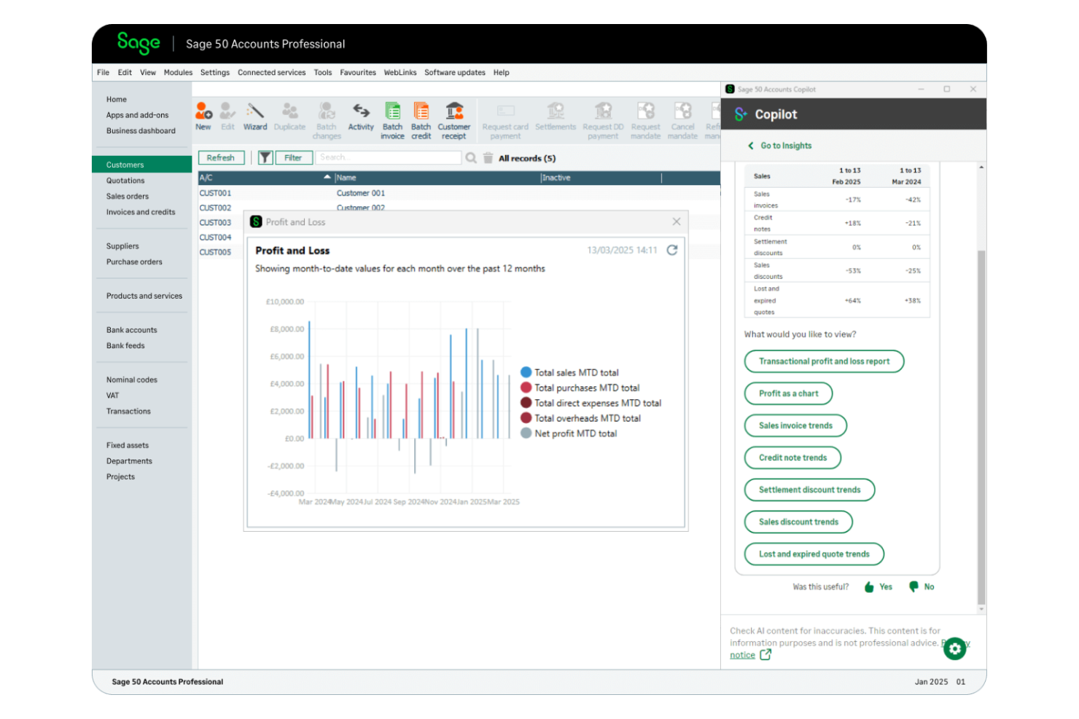Screen dimensions: 1079x719
Task: Click the Duplicate icon in toolbar
Action: (289, 111)
